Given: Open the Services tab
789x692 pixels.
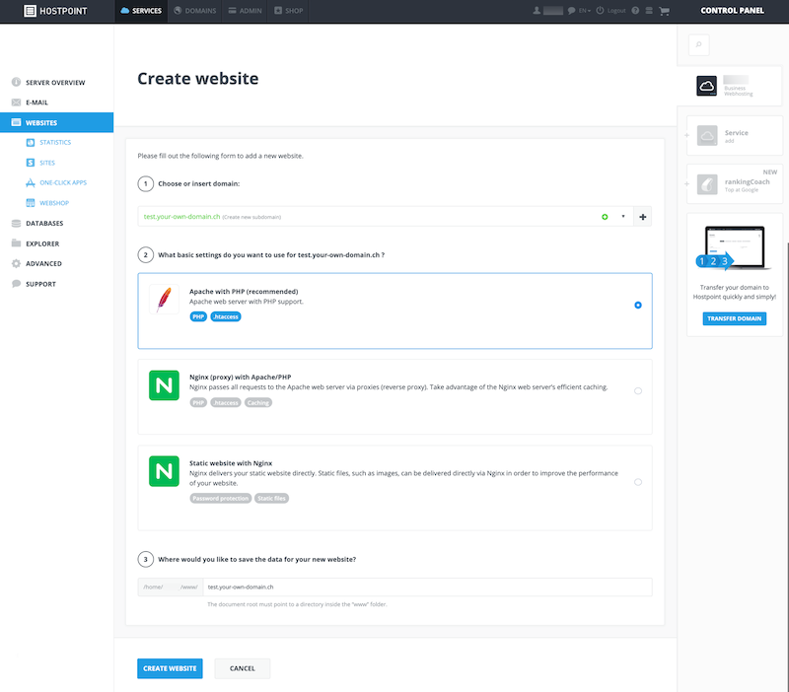Looking at the screenshot, I should (141, 11).
